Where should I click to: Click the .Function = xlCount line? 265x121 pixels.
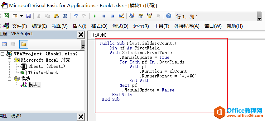pos(163,72)
